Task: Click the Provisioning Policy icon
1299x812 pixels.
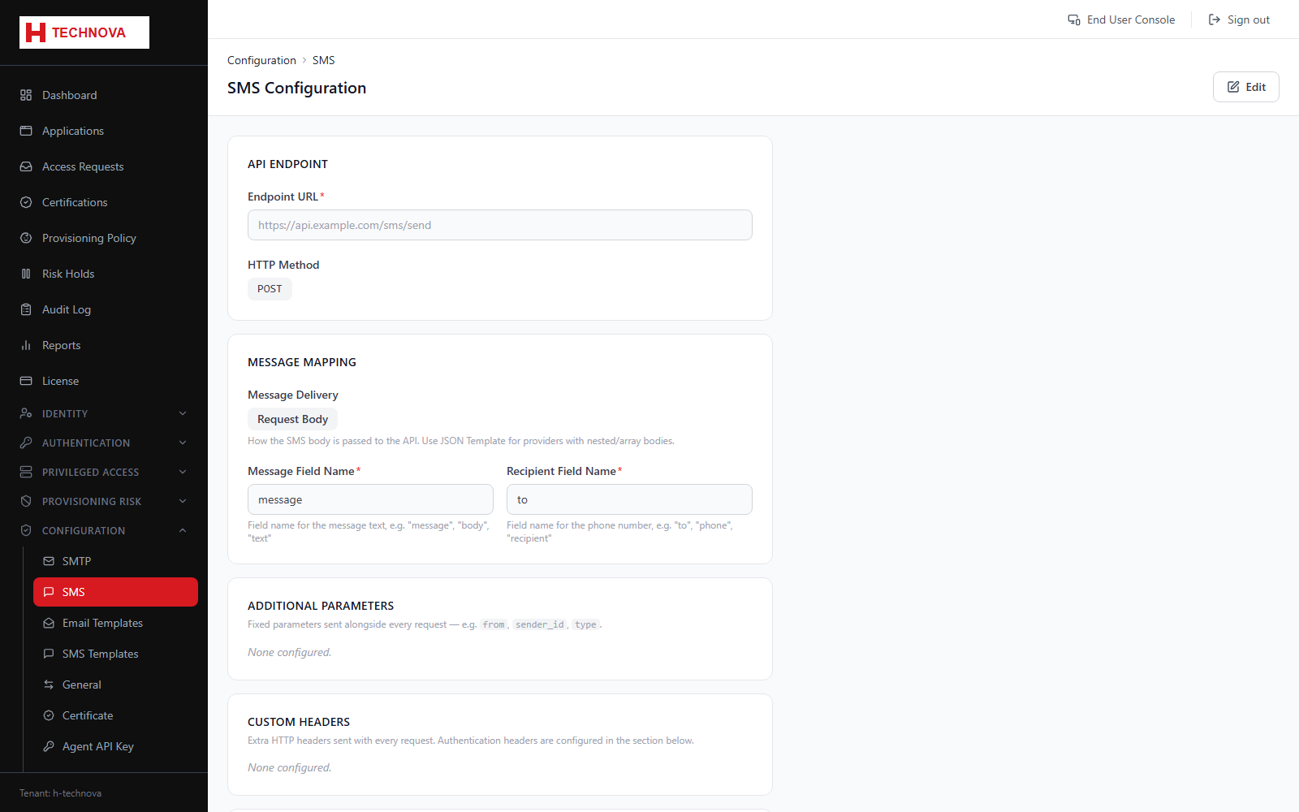Action: [x=26, y=238]
